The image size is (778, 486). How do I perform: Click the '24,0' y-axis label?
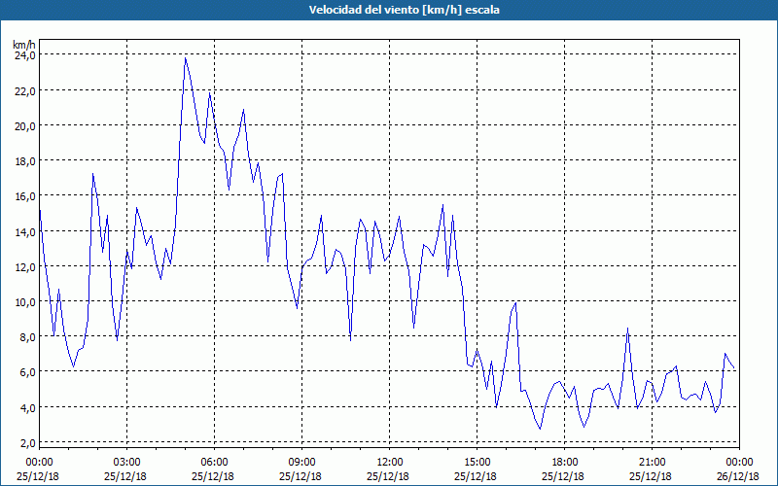(x=25, y=55)
